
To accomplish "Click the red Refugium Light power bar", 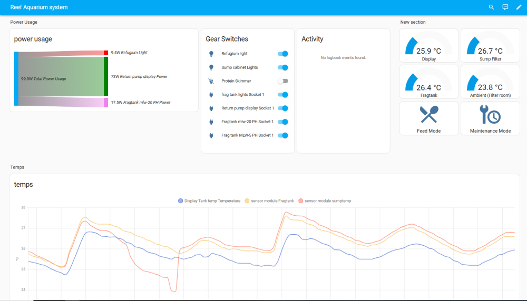I will [106, 53].
